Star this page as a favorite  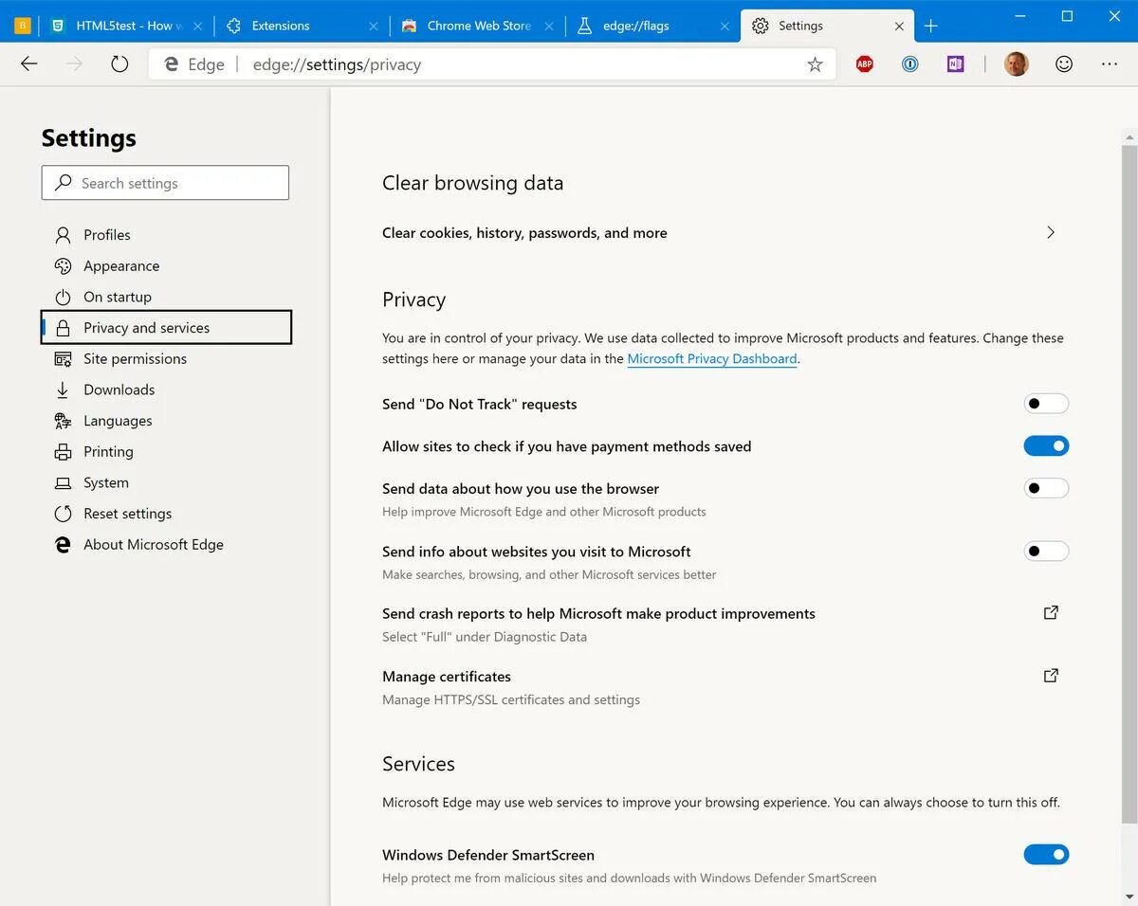[815, 64]
